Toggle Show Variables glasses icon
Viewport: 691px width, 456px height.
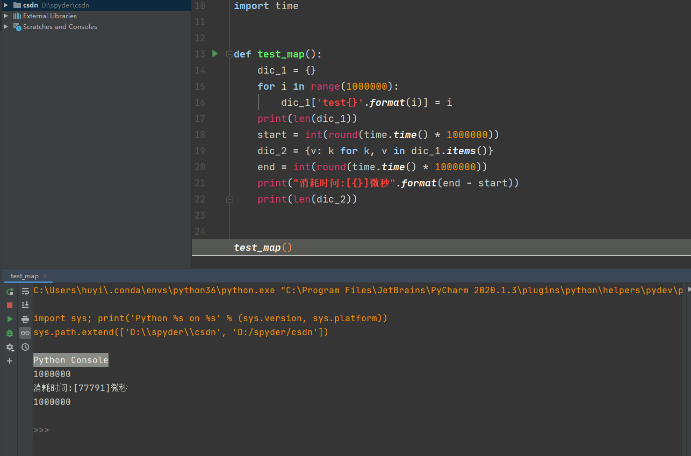point(25,333)
